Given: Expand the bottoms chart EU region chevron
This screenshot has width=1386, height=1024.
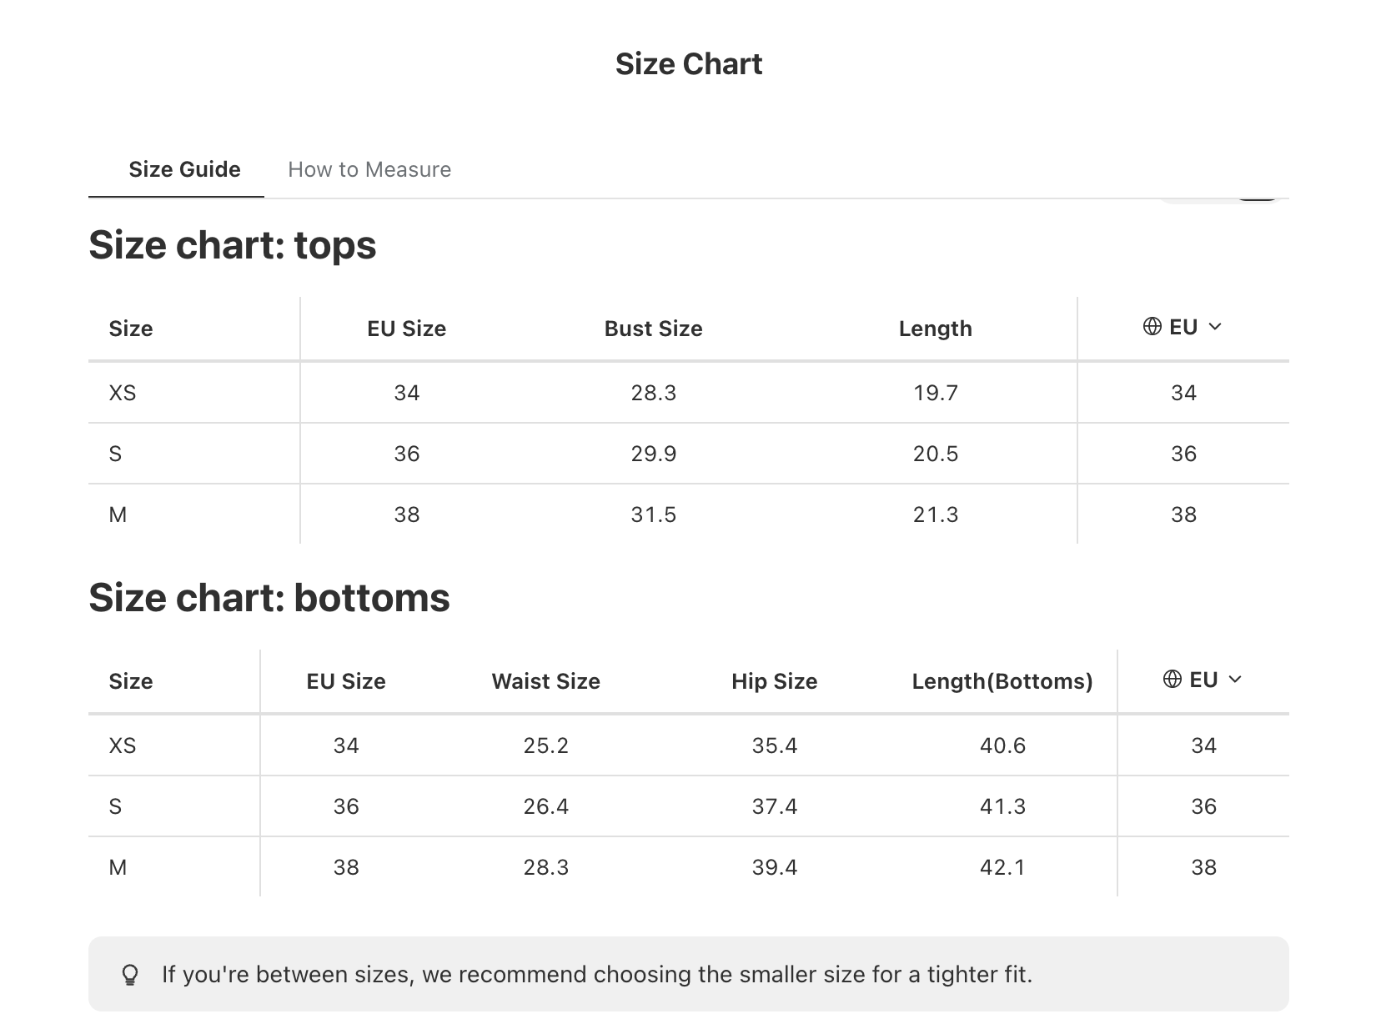Looking at the screenshot, I should [x=1235, y=680].
